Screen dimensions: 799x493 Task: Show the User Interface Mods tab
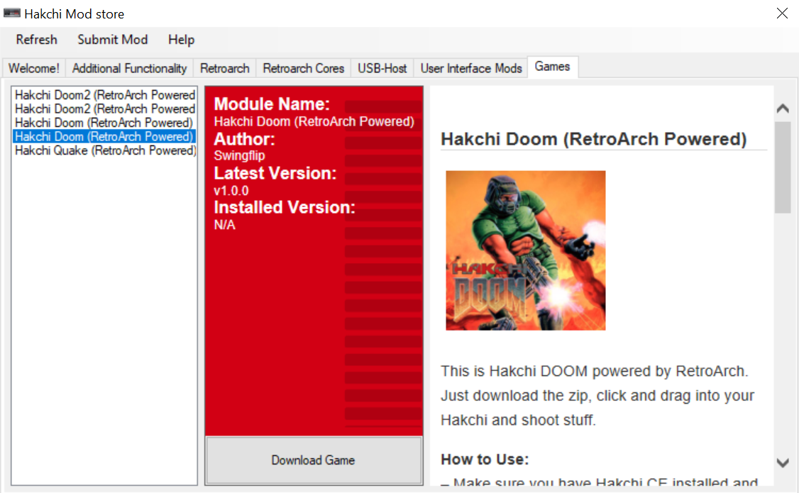point(471,68)
